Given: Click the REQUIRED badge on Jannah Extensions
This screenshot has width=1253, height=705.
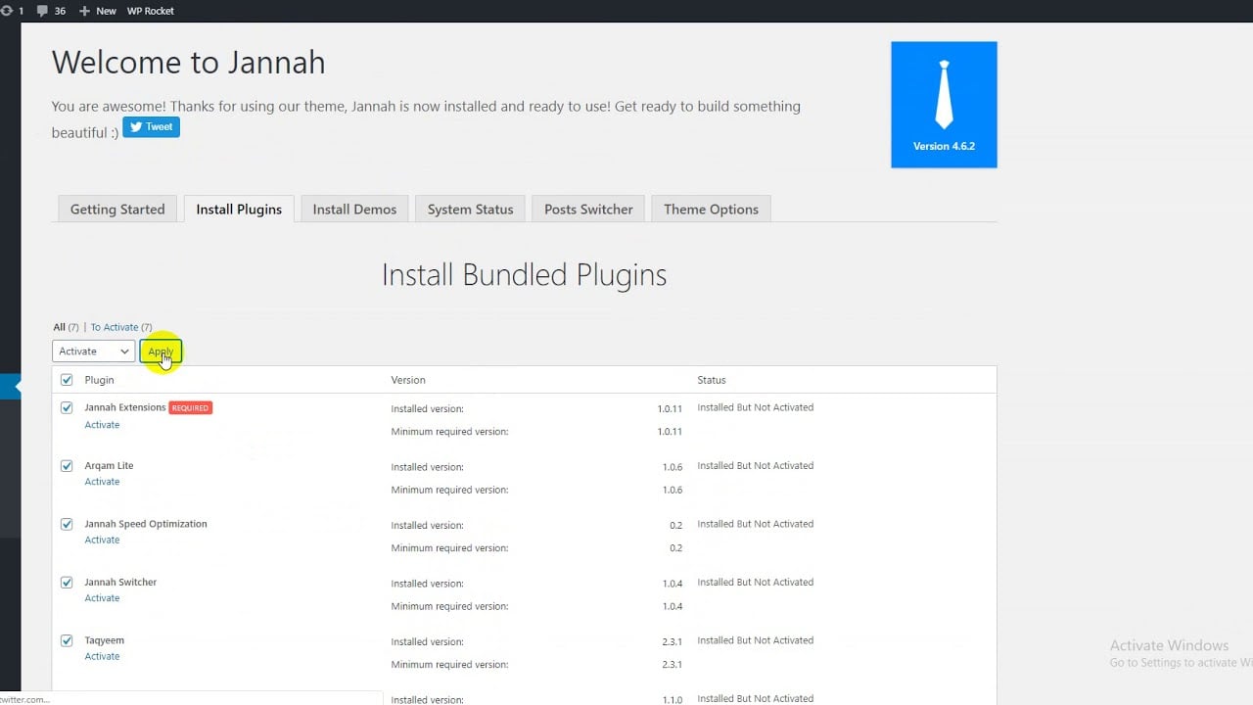Looking at the screenshot, I should coord(190,407).
